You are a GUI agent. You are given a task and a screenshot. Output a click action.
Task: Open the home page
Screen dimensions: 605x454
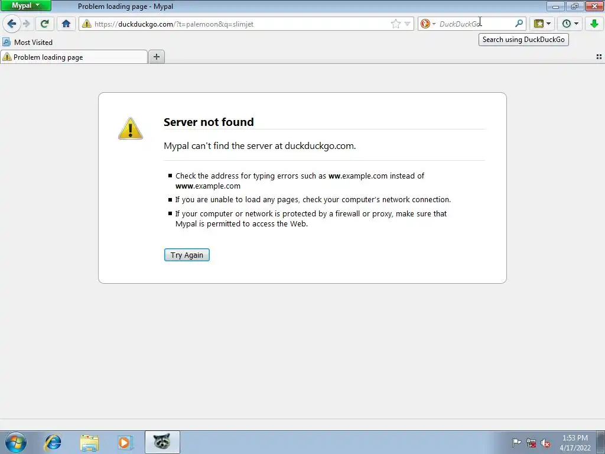pos(66,24)
